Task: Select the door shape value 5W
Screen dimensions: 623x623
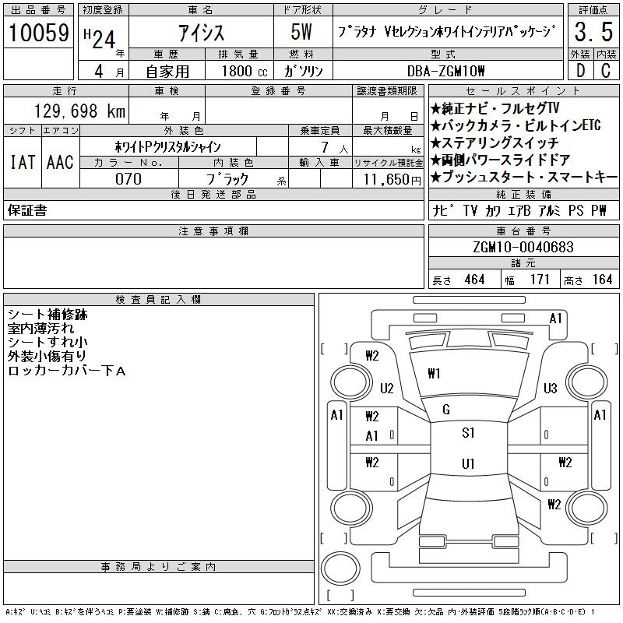Action: [301, 32]
